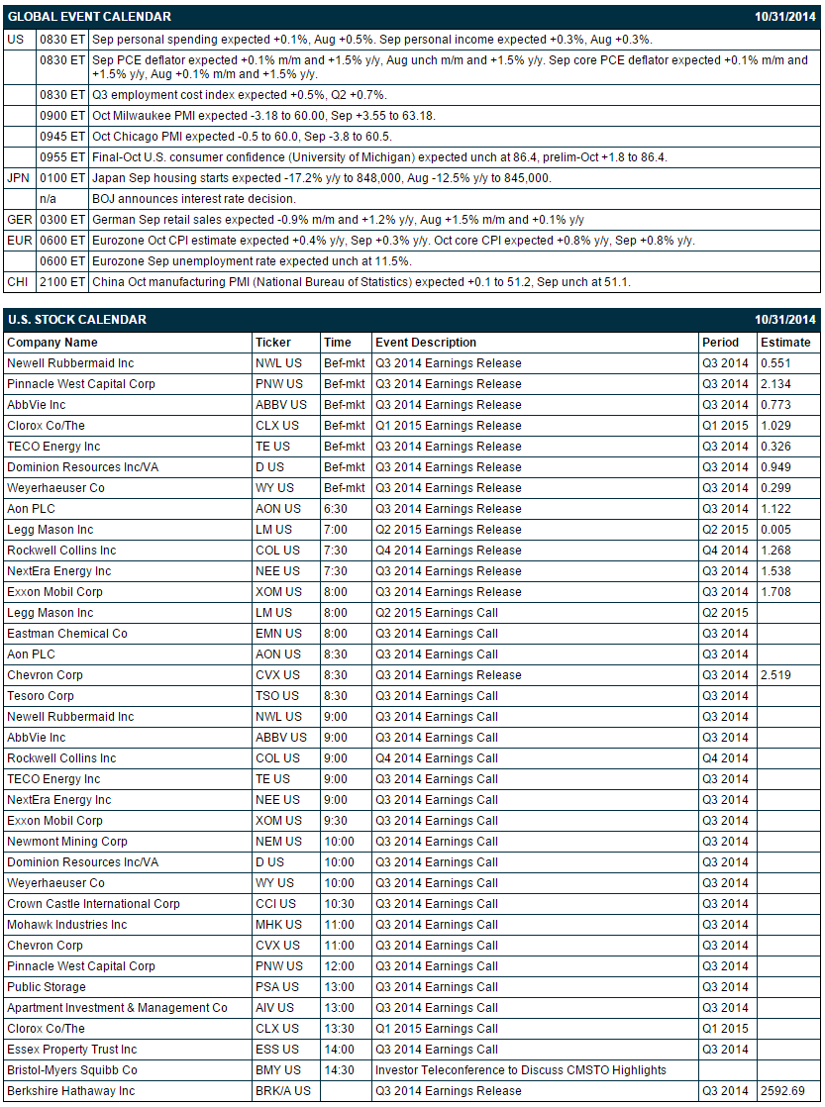Screen dimensions: 825x1107
Task: Select the Newell Rubbermaid Inc earnings release row
Action: [412, 363]
